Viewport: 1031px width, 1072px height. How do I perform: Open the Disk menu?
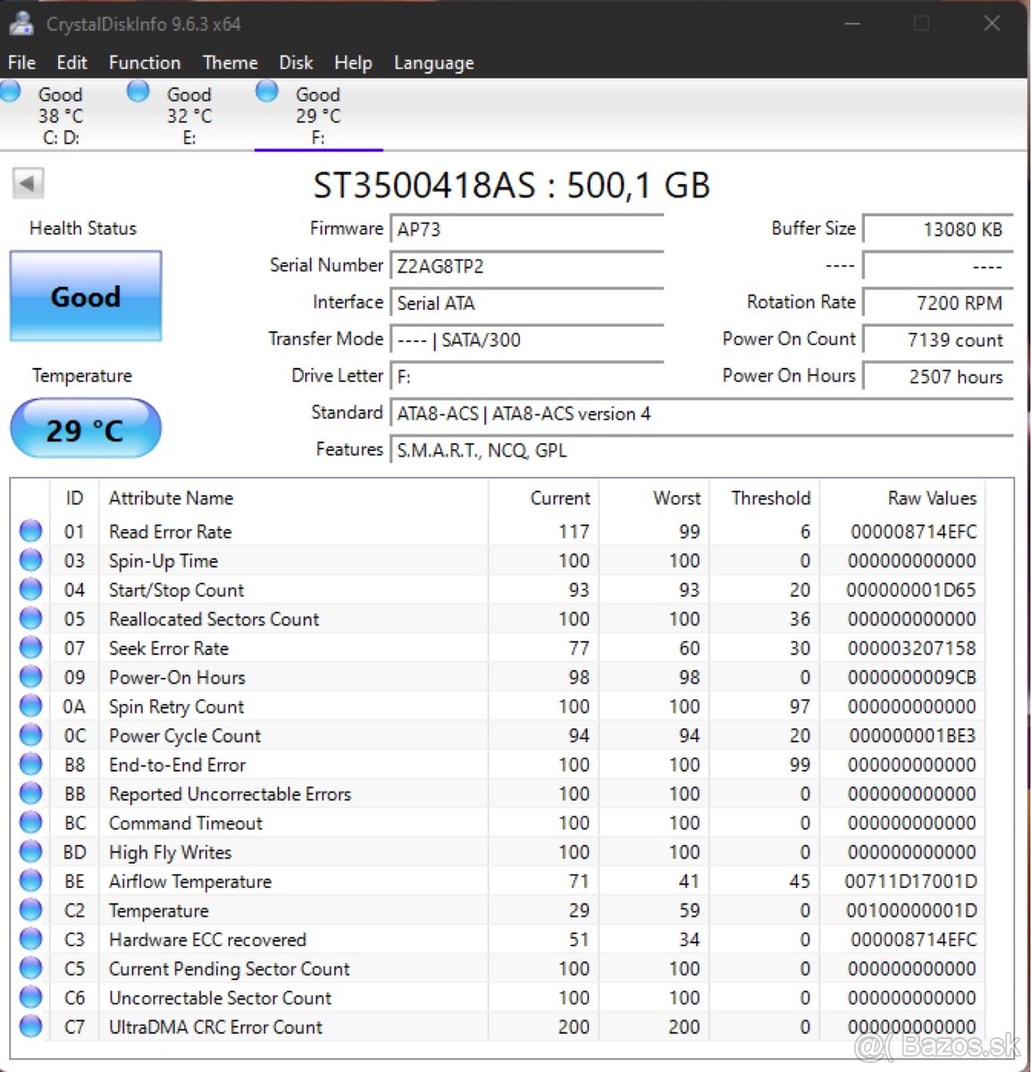pos(296,63)
